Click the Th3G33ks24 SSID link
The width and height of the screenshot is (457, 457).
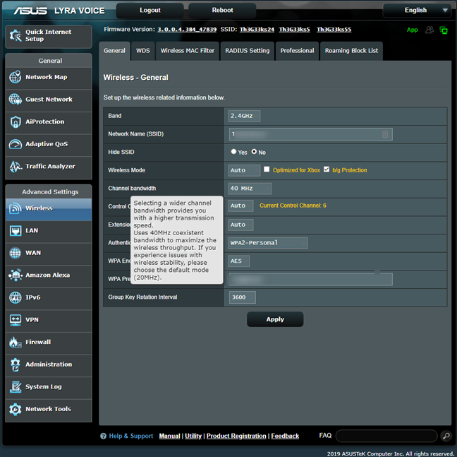point(257,30)
